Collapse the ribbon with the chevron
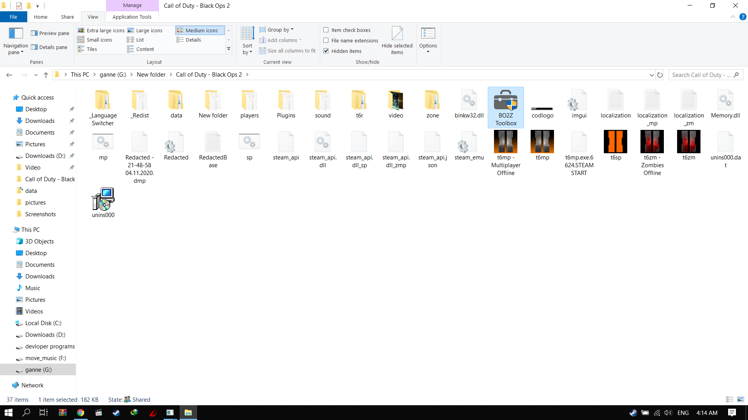 [x=732, y=17]
